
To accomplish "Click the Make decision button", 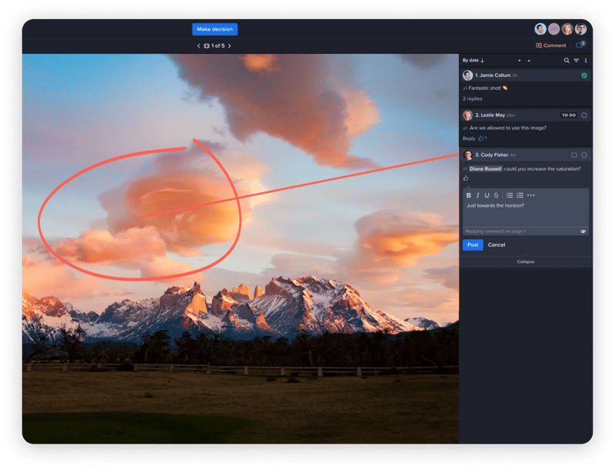I will (214, 29).
